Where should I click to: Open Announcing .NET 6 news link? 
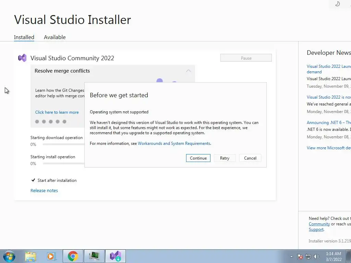(x=329, y=123)
